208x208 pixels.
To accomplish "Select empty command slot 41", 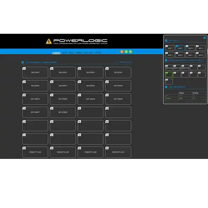I will point(35,139).
